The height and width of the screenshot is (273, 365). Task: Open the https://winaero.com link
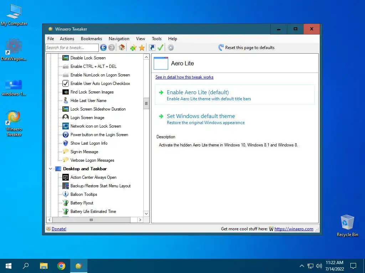tap(294, 229)
